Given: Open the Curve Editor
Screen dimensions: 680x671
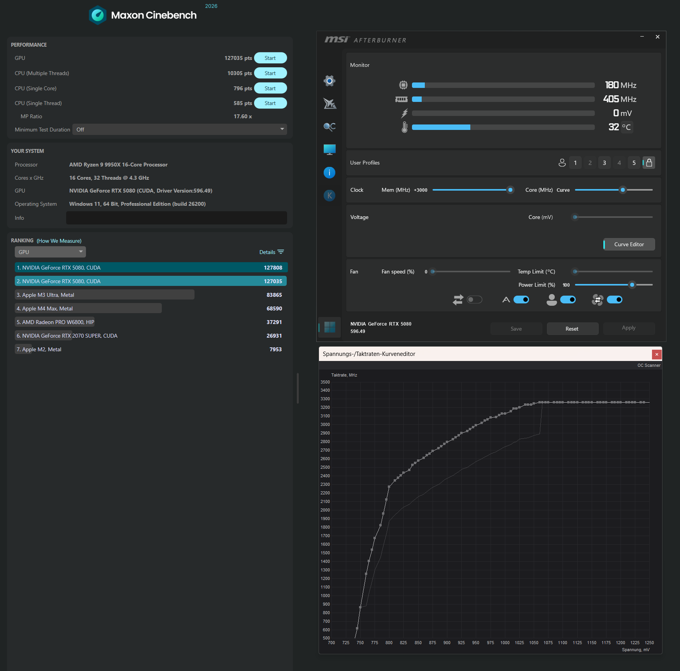Looking at the screenshot, I should pyautogui.click(x=629, y=244).
